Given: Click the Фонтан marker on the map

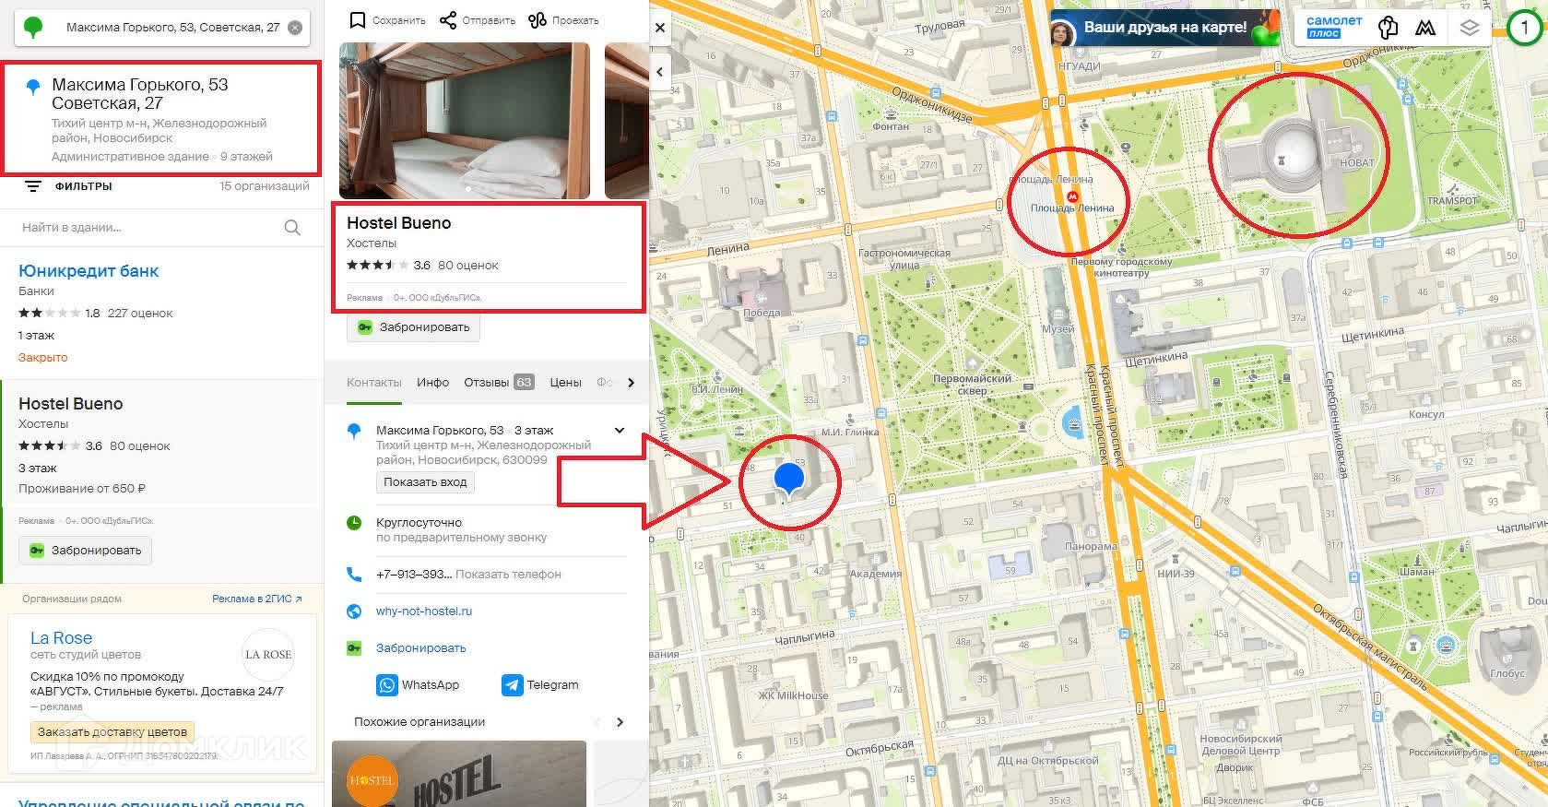Looking at the screenshot, I should click(x=891, y=114).
